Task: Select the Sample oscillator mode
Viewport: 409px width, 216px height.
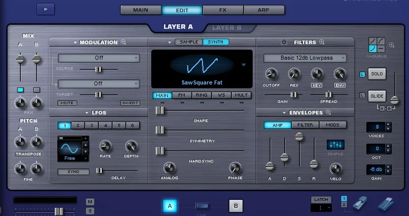Action: pos(189,42)
